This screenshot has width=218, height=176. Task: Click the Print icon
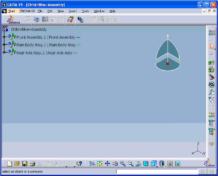[x=32, y=164]
